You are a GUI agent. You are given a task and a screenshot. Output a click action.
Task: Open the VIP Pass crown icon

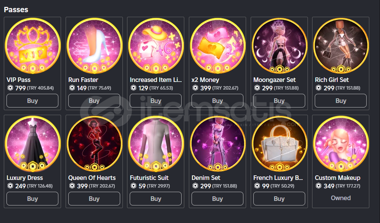[x=32, y=46]
